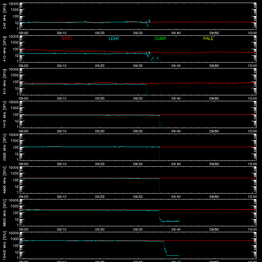Click the 100 y-axis value of 610 MHz plot
This screenshot has height=262, width=262.
16,82
